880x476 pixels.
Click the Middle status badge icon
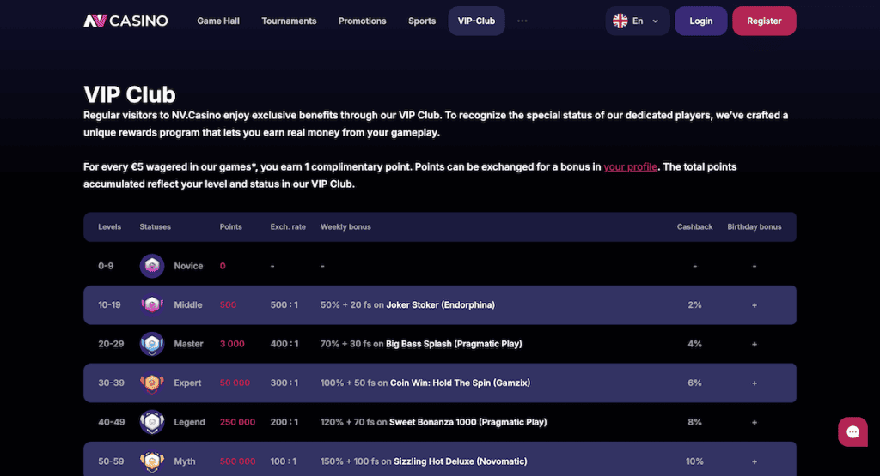pos(152,305)
